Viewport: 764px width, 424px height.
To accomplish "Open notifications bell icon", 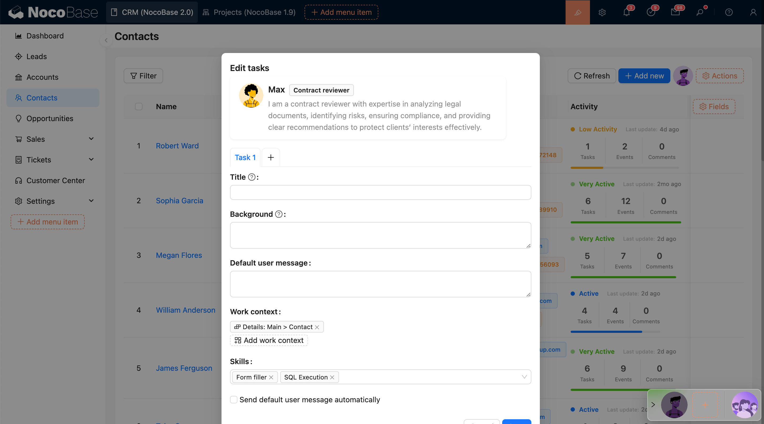I will tap(626, 12).
